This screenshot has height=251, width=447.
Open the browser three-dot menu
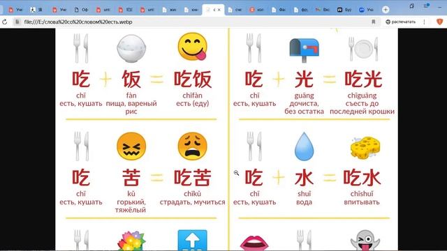(x=424, y=22)
